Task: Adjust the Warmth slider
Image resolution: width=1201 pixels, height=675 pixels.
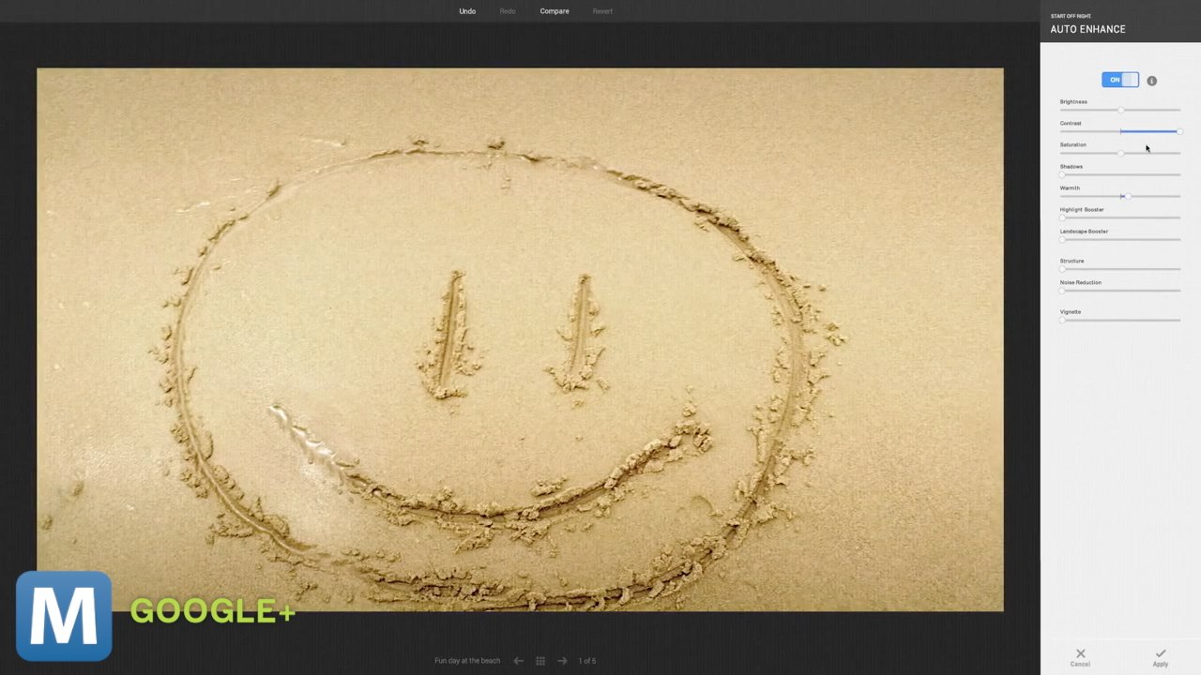Action: point(1120,196)
